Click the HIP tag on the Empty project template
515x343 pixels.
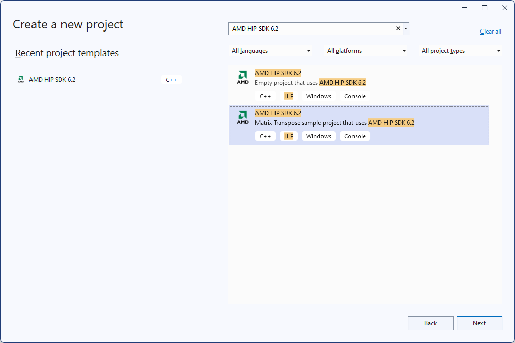click(x=288, y=96)
